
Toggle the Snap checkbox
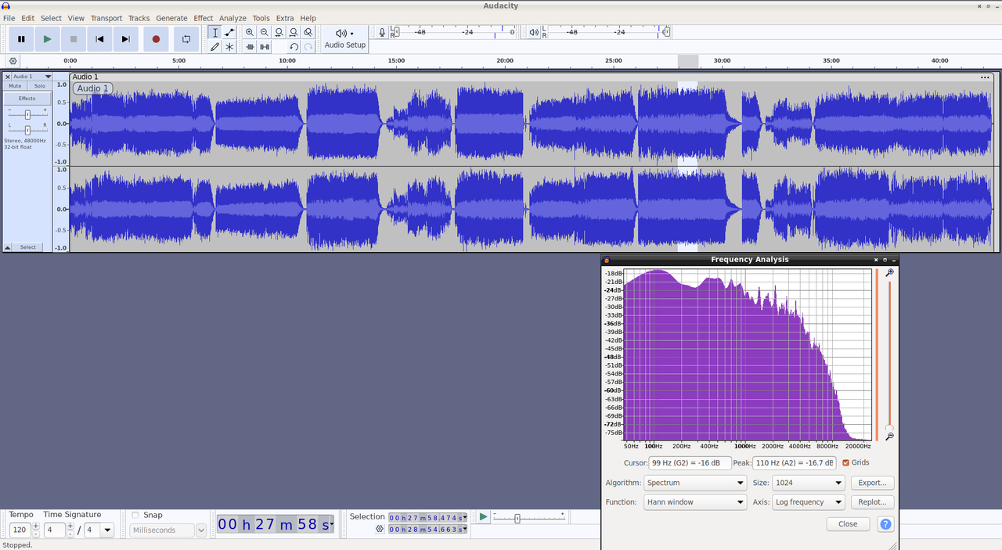[x=135, y=515]
